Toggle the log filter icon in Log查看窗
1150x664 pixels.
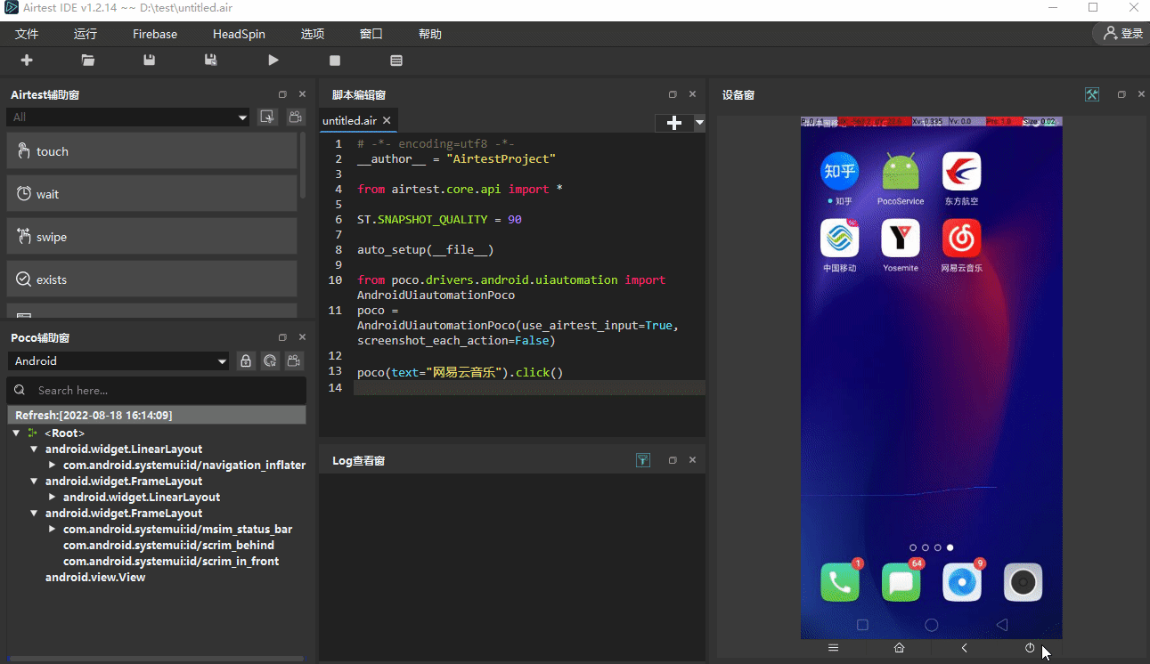[x=643, y=460]
